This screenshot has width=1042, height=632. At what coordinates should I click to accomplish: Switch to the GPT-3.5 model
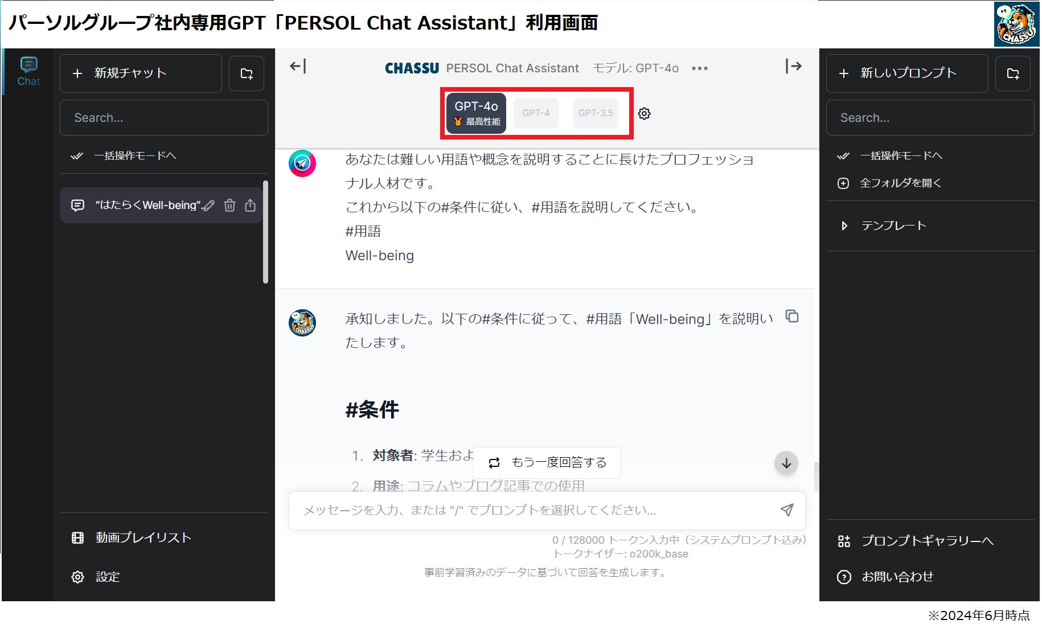tap(596, 113)
